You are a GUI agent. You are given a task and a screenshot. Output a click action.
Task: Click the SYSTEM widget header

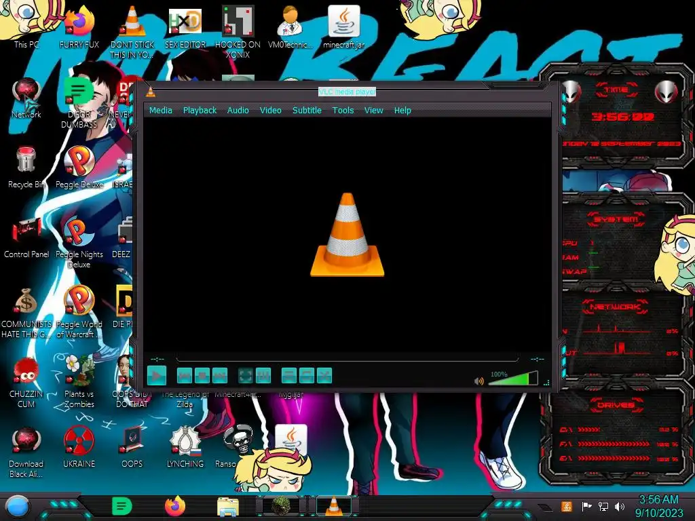pyautogui.click(x=616, y=219)
